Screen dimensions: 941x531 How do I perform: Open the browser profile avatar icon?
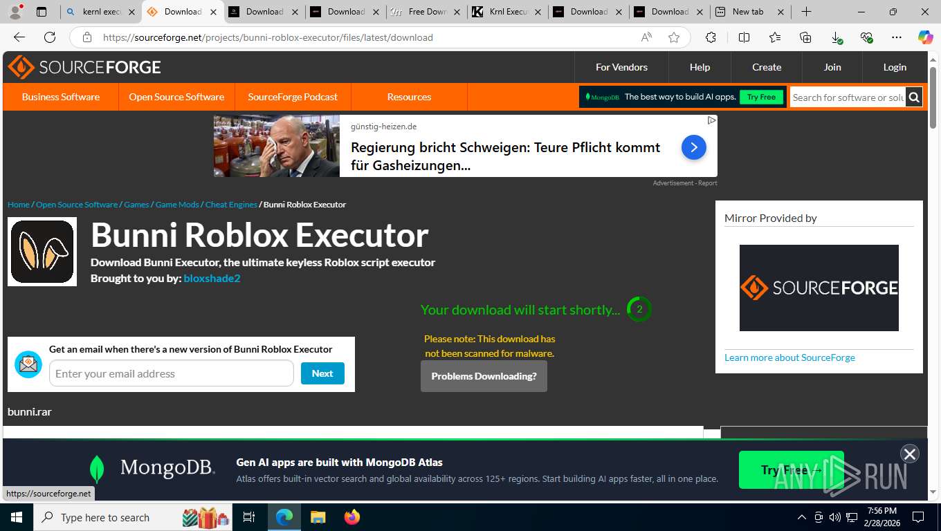(15, 11)
